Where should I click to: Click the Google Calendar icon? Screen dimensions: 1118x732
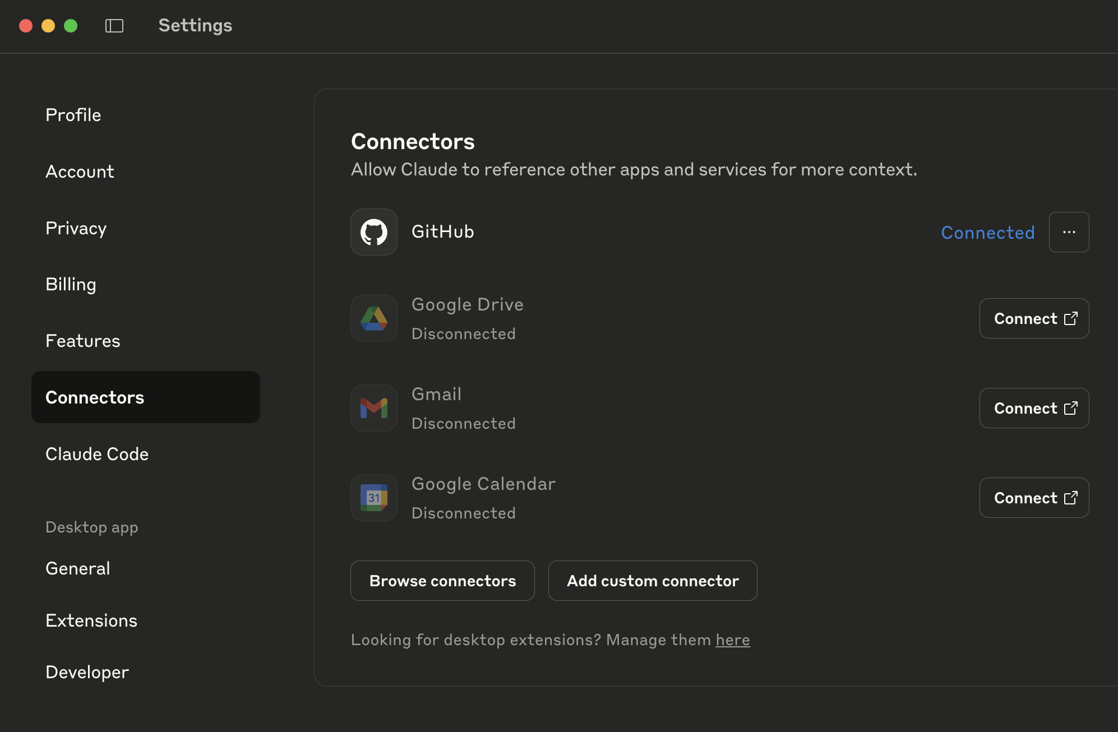point(374,498)
